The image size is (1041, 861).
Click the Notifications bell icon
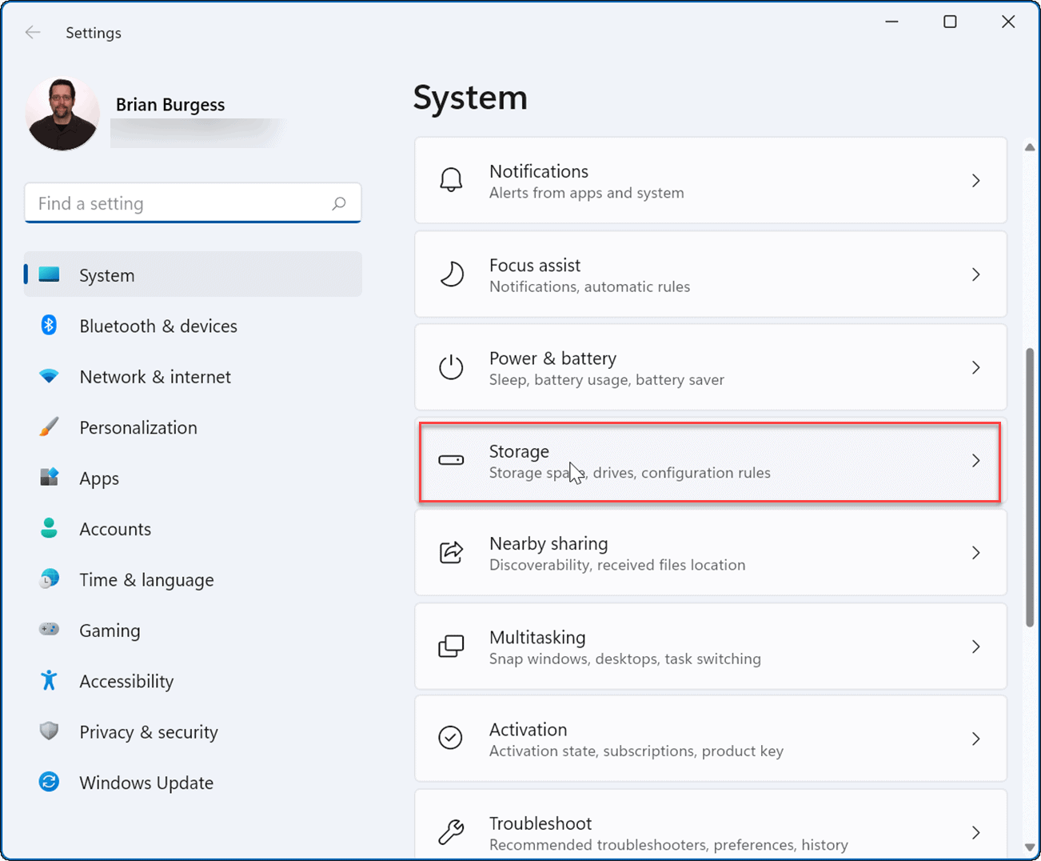451,180
